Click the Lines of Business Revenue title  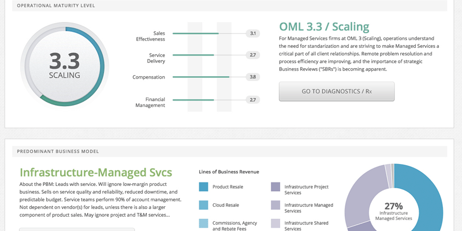229,172
